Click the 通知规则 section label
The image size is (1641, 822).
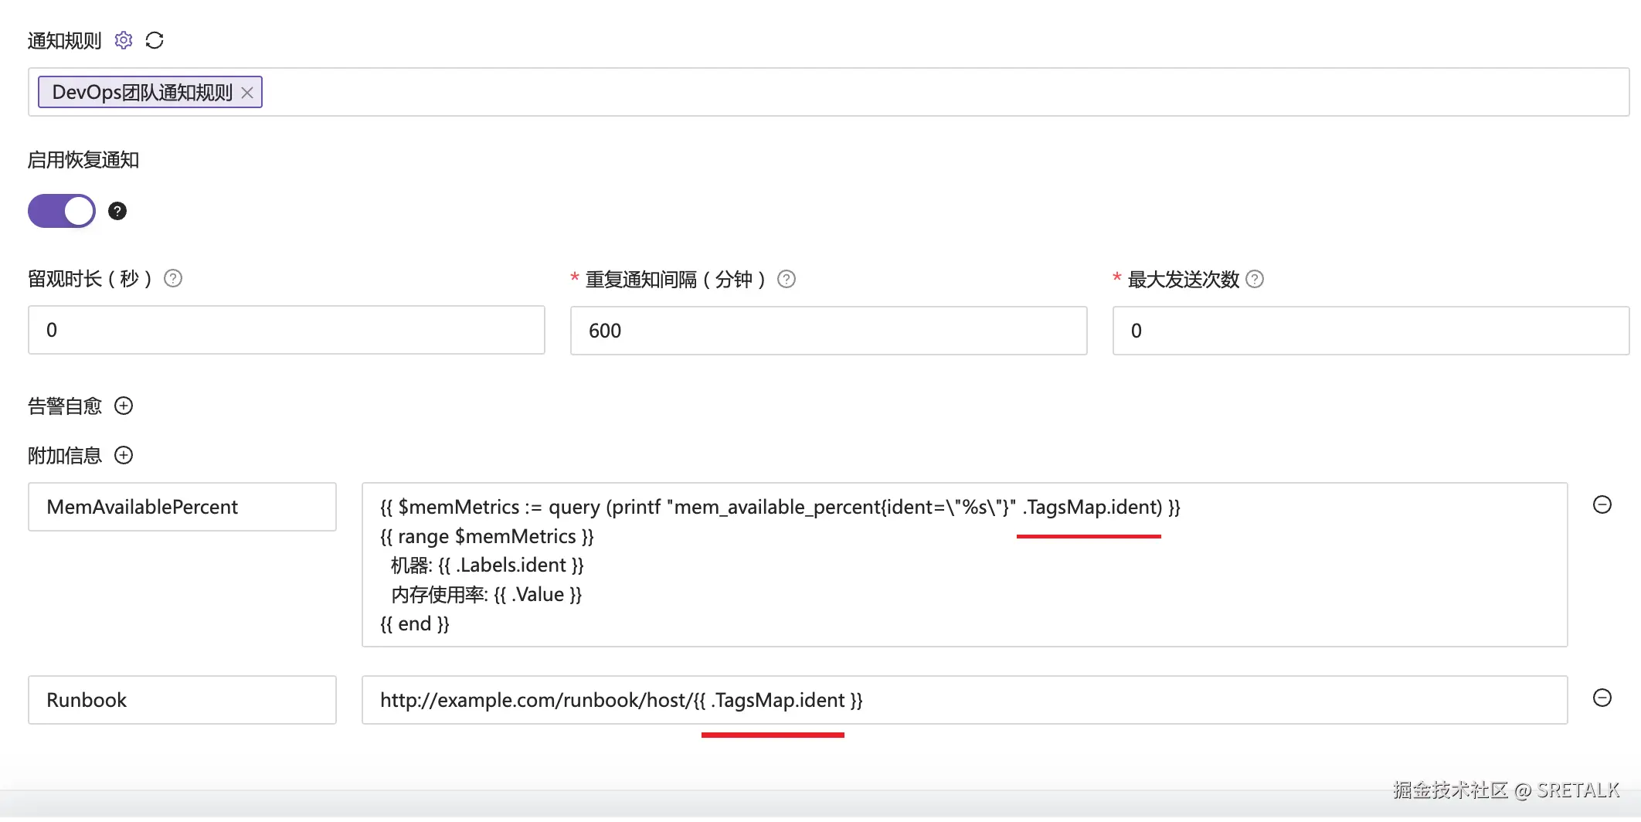tap(65, 41)
